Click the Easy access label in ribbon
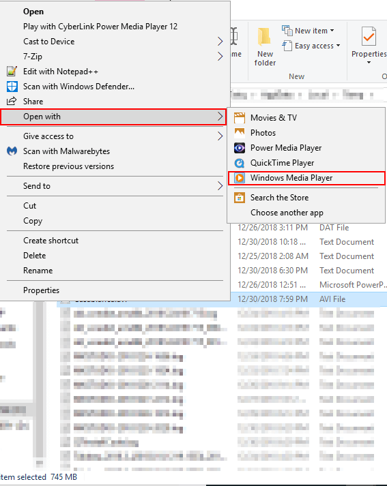This screenshot has height=486, width=387. tap(314, 46)
